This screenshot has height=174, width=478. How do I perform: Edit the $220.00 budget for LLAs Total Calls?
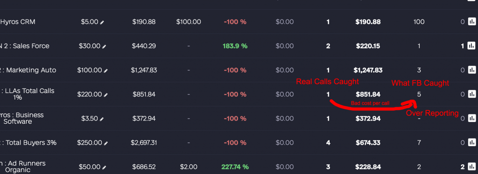106,95
